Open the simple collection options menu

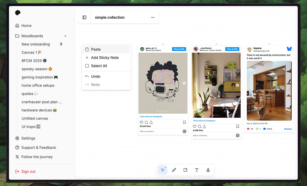153,17
